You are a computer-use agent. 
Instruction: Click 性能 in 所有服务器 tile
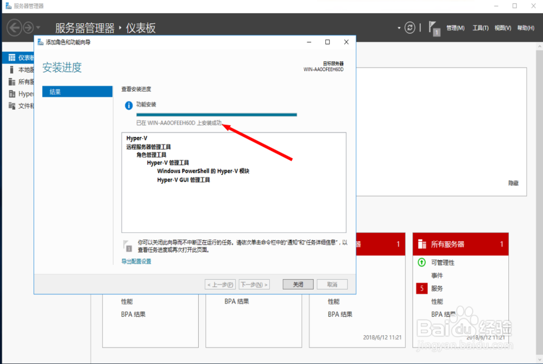point(437,302)
